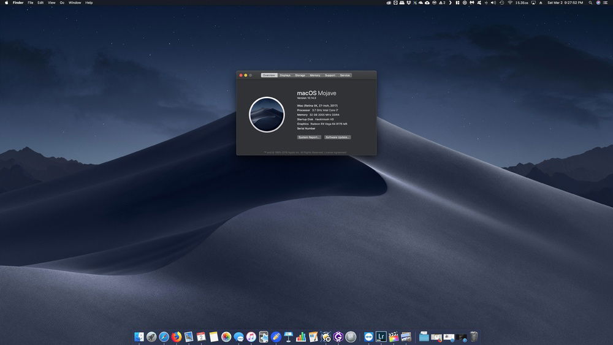Viewport: 613px width, 345px height.
Task: Open Pages in the dock
Action: (x=313, y=336)
